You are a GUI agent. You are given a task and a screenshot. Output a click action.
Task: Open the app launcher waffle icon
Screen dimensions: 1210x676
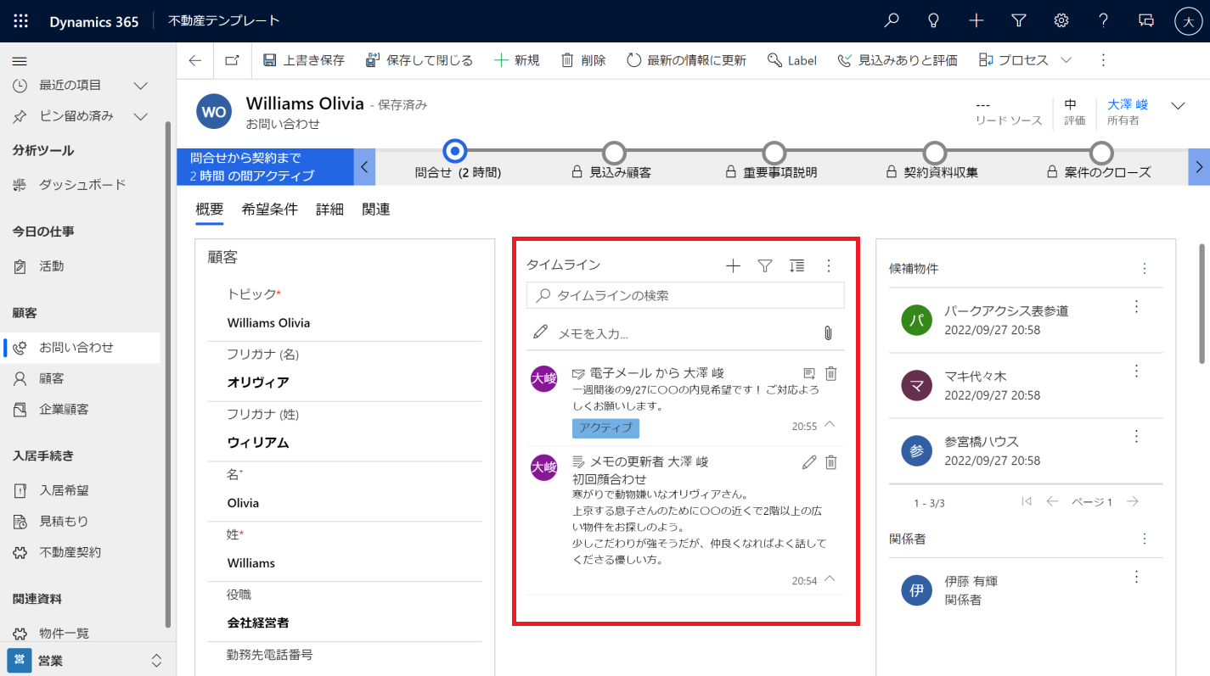pos(21,21)
